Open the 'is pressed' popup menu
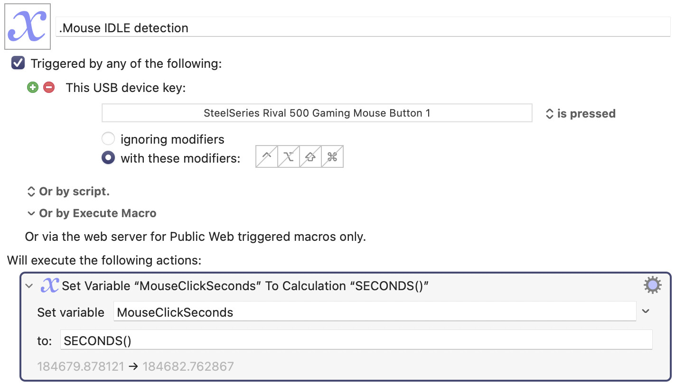Screen dimensions: 676x384 (x=581, y=114)
